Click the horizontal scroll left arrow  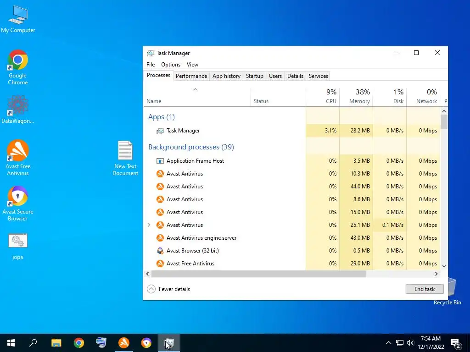[x=147, y=274]
